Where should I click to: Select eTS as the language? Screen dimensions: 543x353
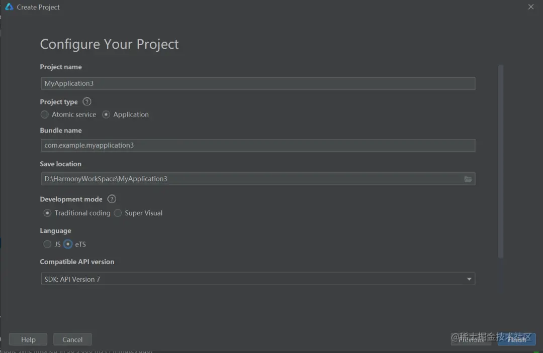coord(68,244)
